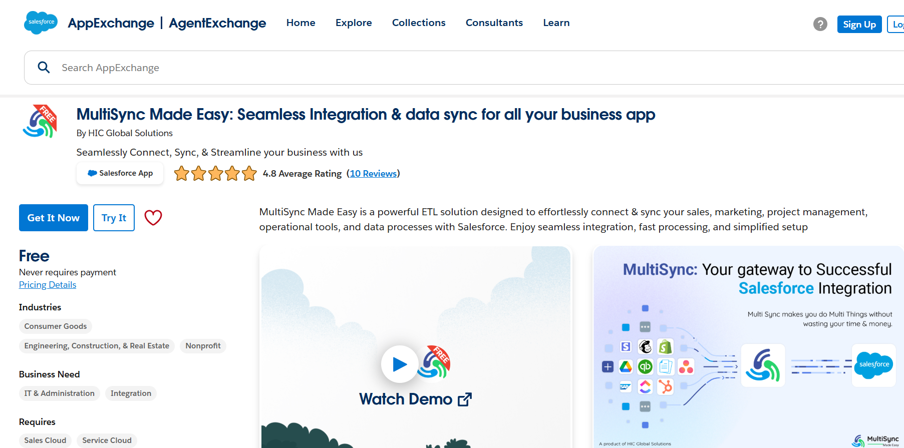Click the Salesforce cloud logo
The image size is (904, 448).
click(41, 23)
